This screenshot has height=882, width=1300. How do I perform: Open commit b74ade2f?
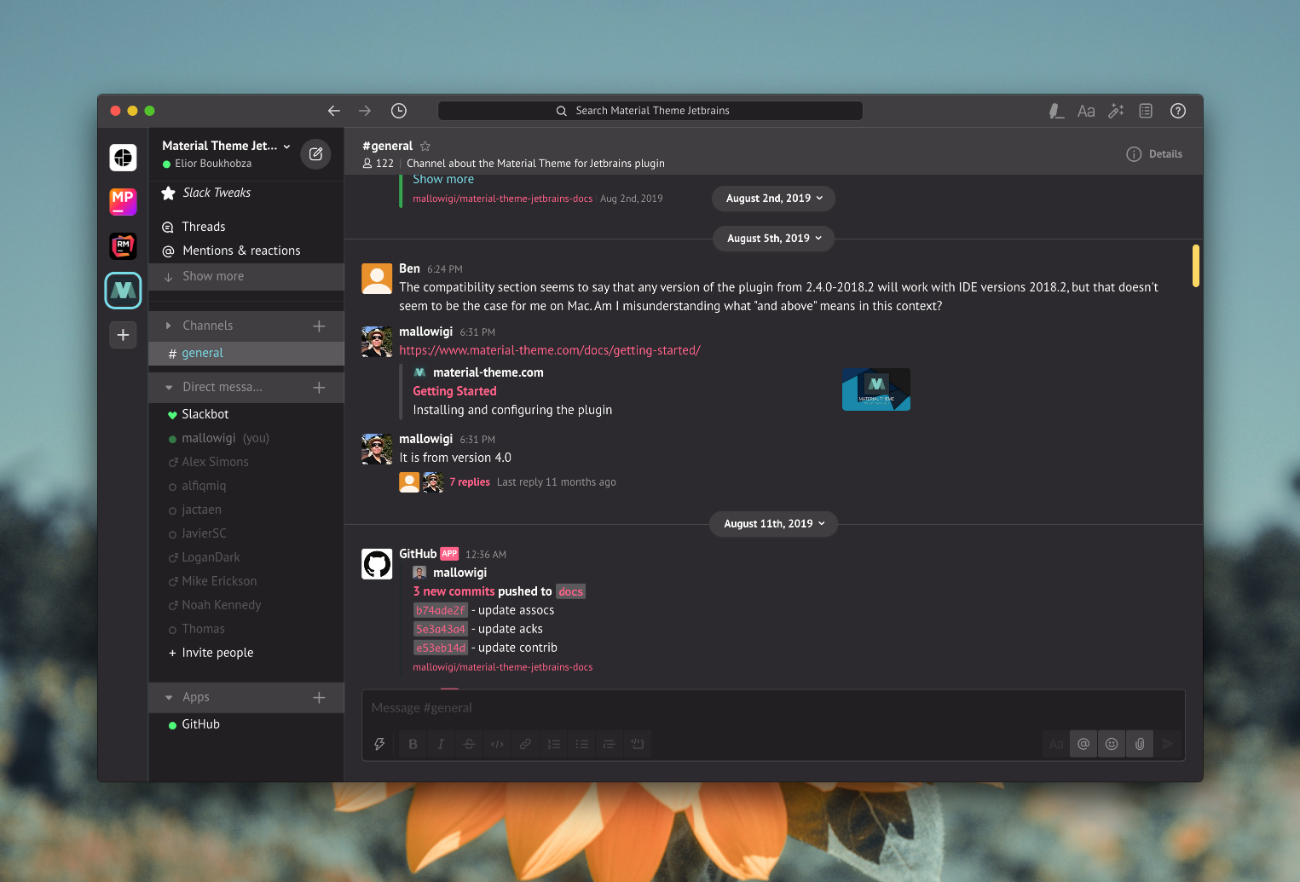tap(441, 610)
